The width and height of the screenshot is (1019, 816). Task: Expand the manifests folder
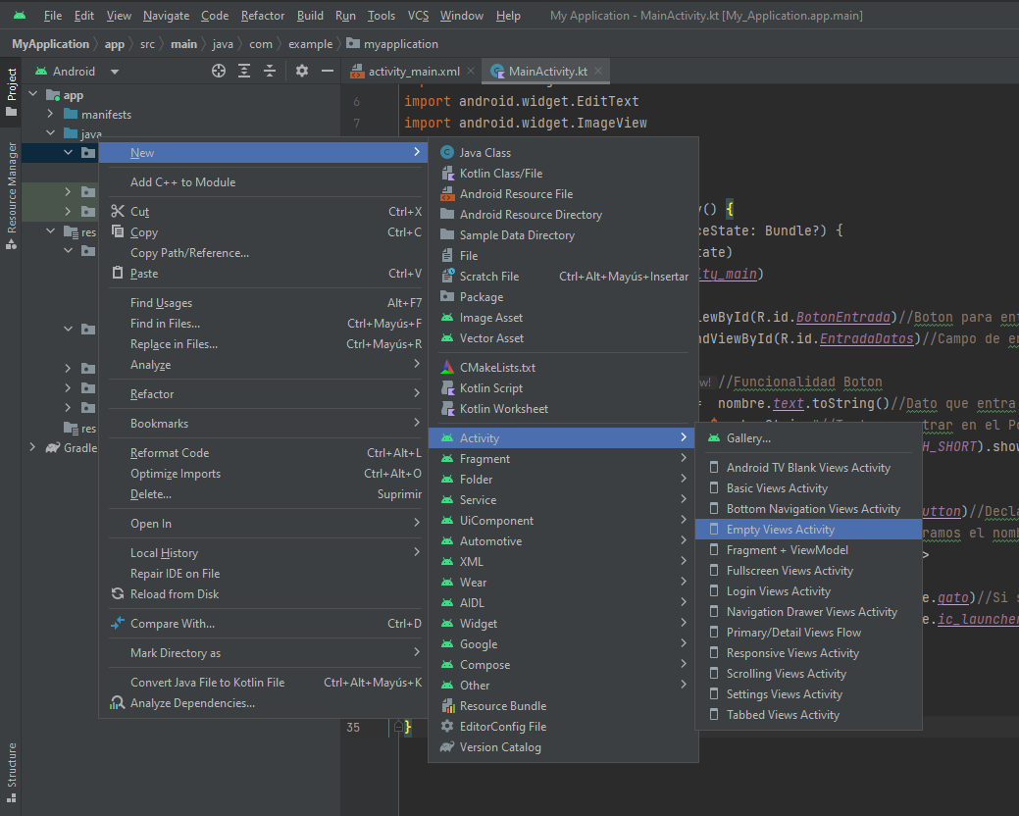coord(50,115)
